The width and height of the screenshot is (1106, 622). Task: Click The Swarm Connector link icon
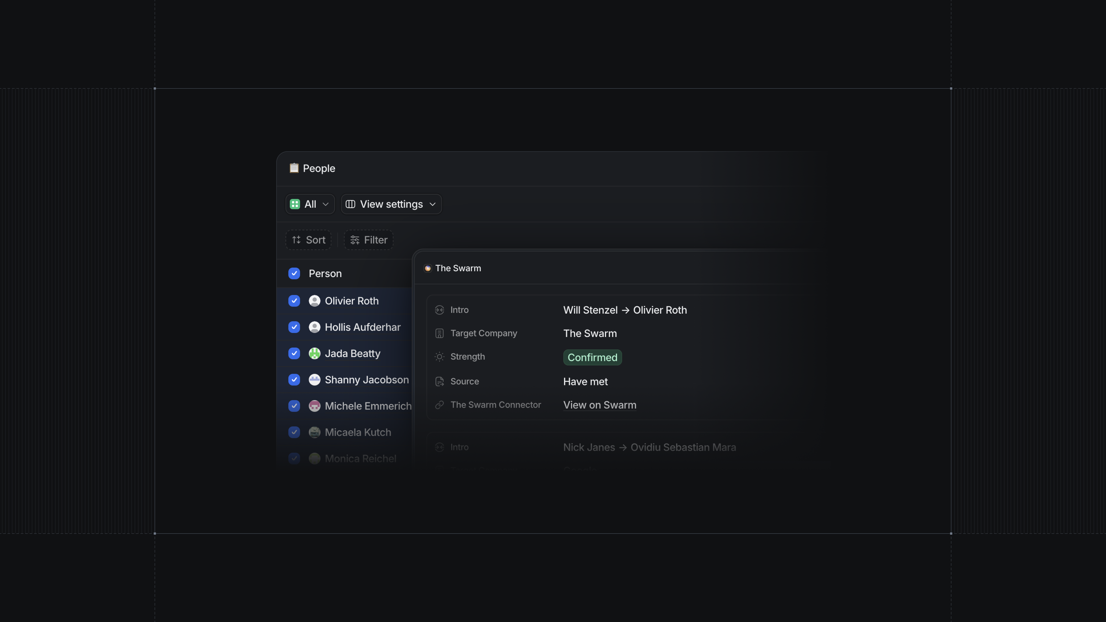[439, 405]
